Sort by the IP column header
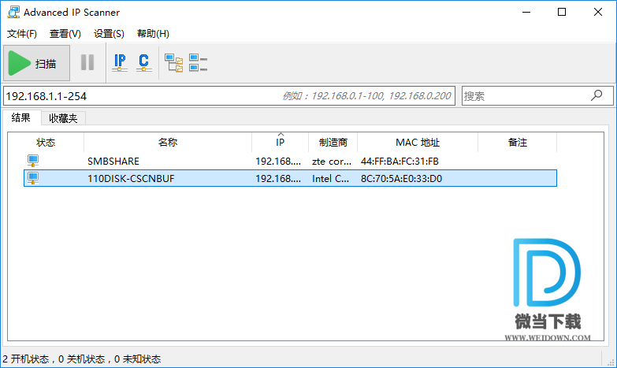617x368 pixels. 281,143
